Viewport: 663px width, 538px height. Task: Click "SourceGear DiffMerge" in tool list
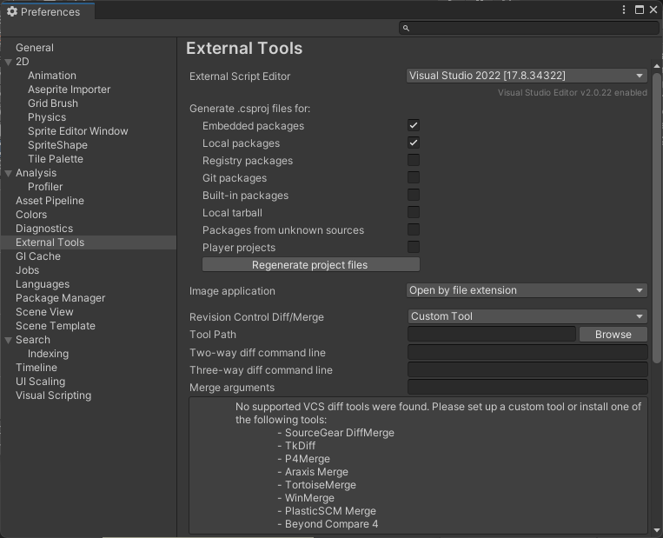(x=340, y=433)
